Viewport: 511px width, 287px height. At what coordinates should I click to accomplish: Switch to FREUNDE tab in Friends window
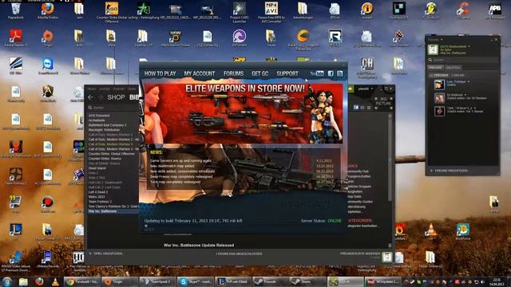435,67
